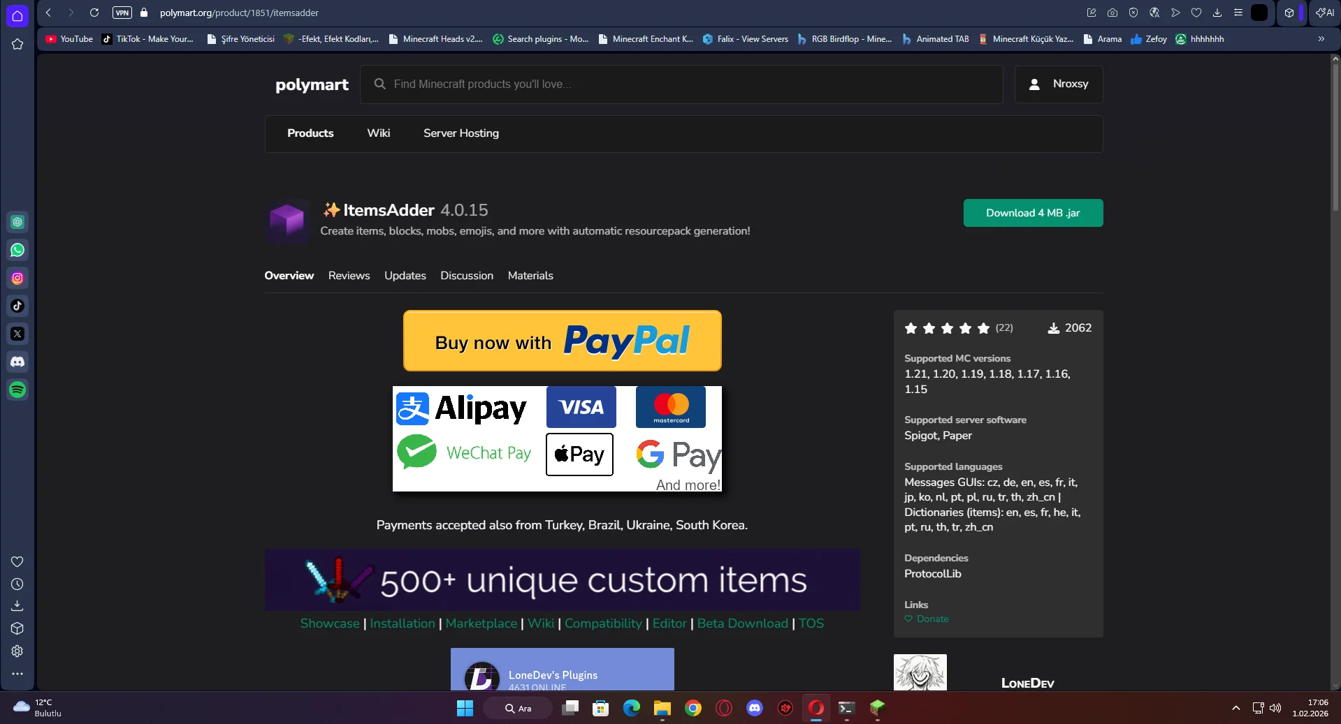This screenshot has height=724, width=1341.
Task: Click Download 4 MB .jar button
Action: click(x=1033, y=213)
